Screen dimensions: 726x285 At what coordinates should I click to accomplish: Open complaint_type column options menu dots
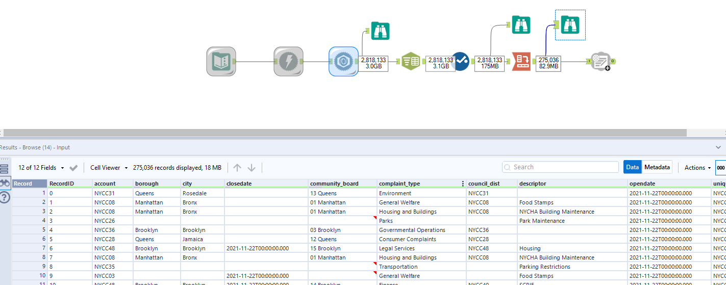point(463,184)
